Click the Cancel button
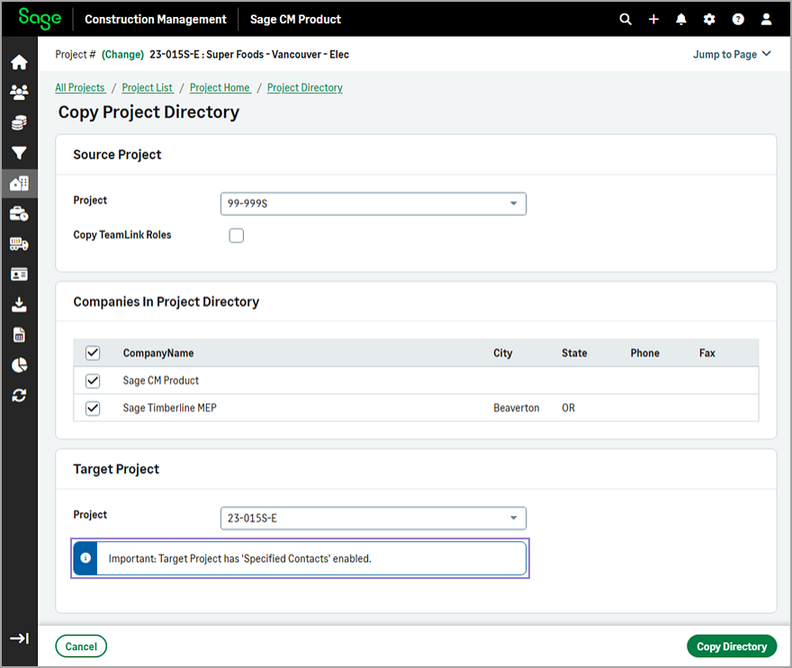The image size is (792, 668). (x=81, y=646)
